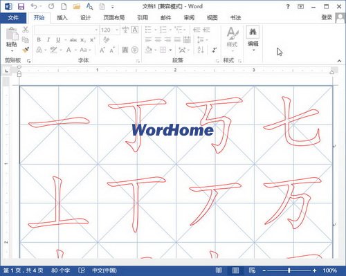Open underline style dropdown arrow
This screenshot has height=276, width=346.
tap(65, 40)
